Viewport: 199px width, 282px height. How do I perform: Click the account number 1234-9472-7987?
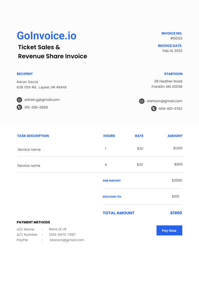(x=62, y=234)
